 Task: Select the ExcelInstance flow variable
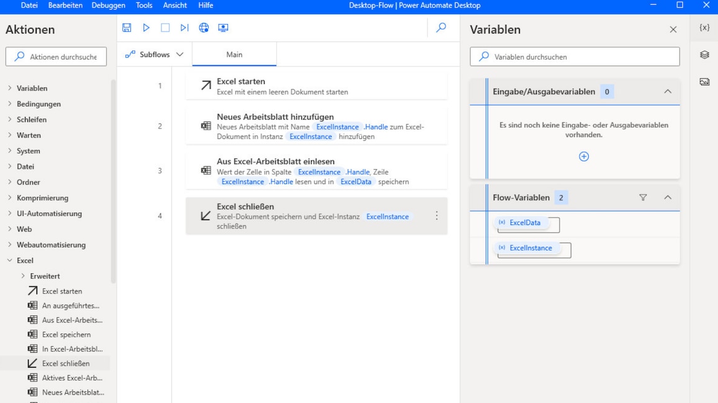tap(526, 247)
